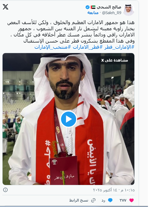Click the نسخ الرابط copy link text
The height and width of the screenshot is (207, 150).
coord(79,200)
